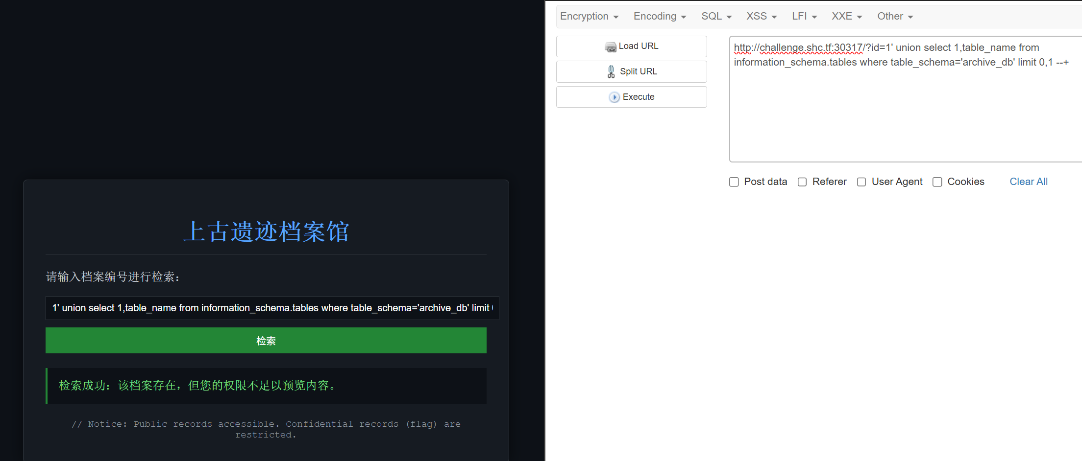
Task: Expand the SQL dropdown menu
Action: 716,16
